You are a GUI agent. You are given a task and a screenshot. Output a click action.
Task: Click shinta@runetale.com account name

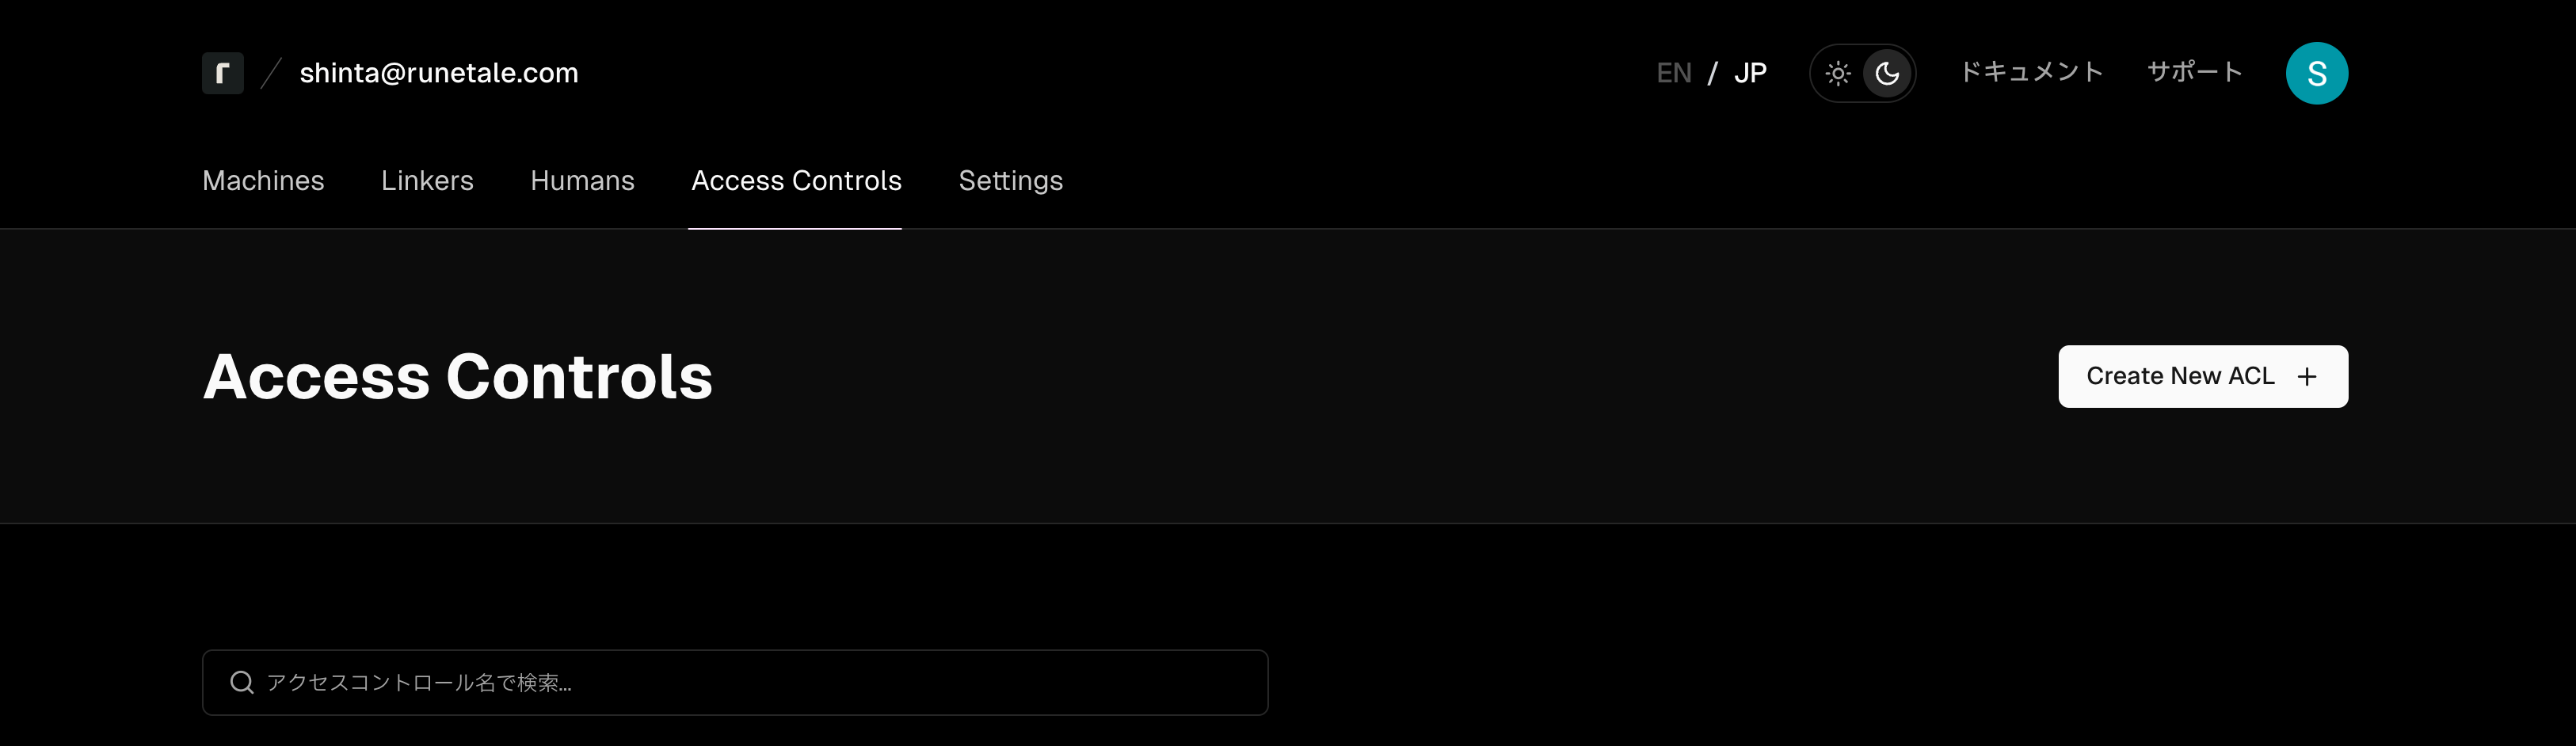coord(439,73)
